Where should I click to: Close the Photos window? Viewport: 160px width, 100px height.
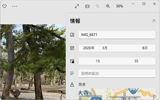click(154, 4)
